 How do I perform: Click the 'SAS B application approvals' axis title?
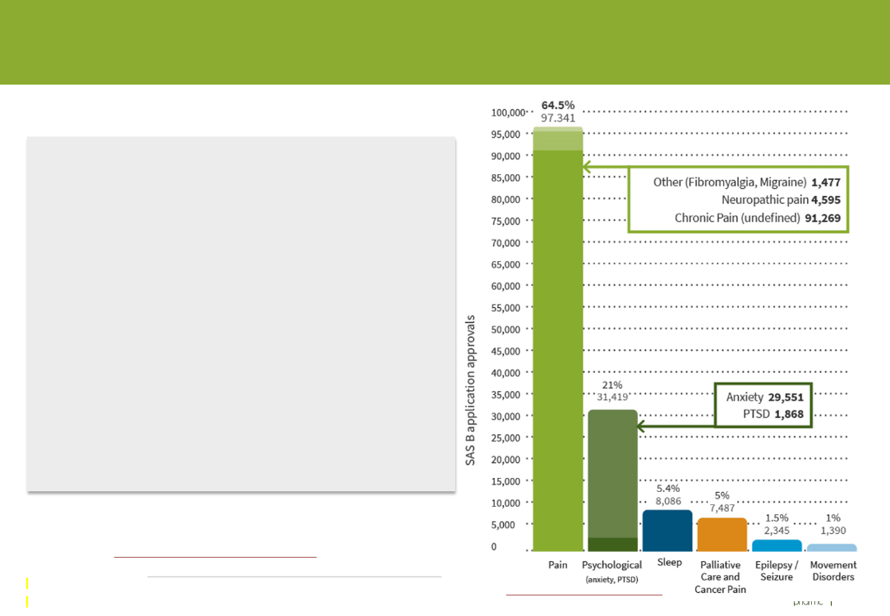tap(470, 390)
